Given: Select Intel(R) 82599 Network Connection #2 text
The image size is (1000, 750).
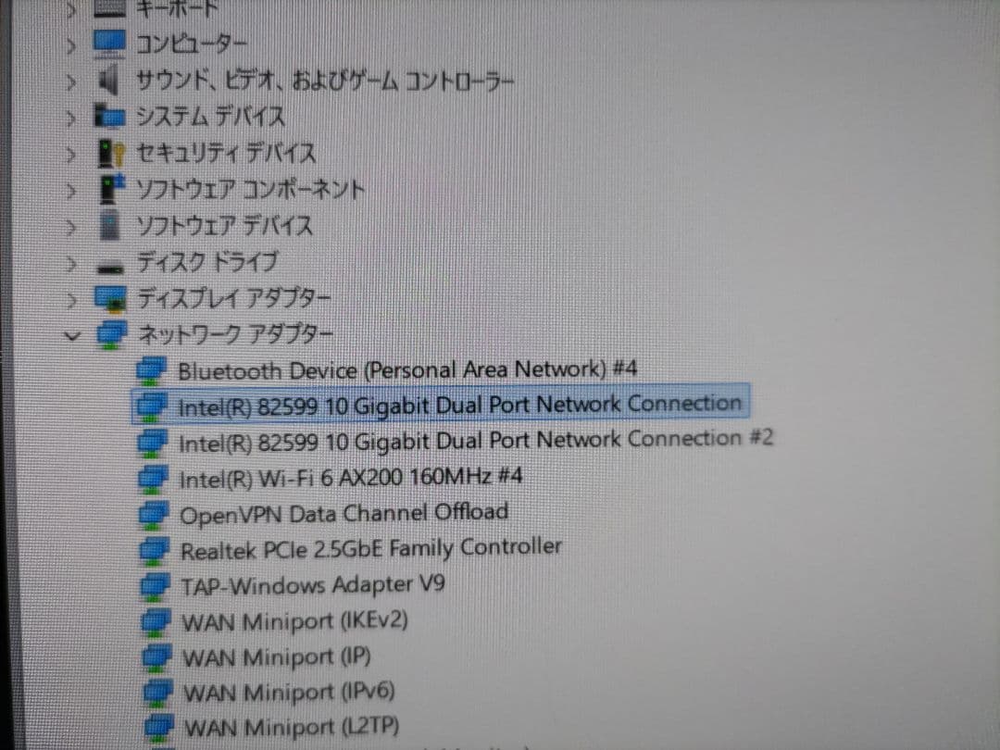Looking at the screenshot, I should coord(476,442).
